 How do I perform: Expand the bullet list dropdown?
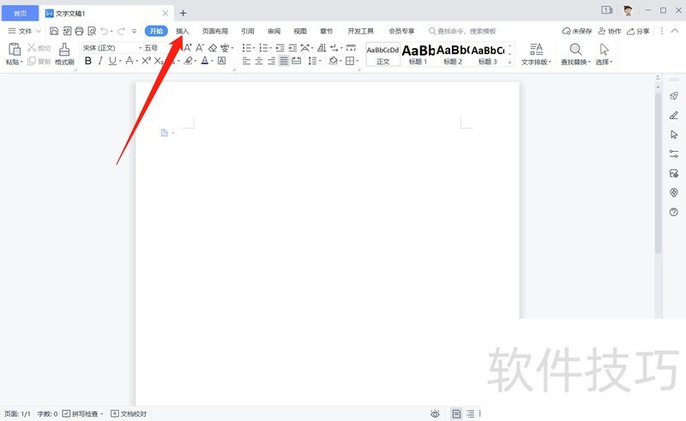[x=254, y=48]
